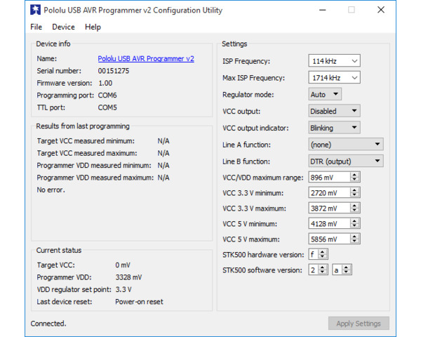Click the Pololu app icon in title bar
421x337 pixels.
pos(35,10)
